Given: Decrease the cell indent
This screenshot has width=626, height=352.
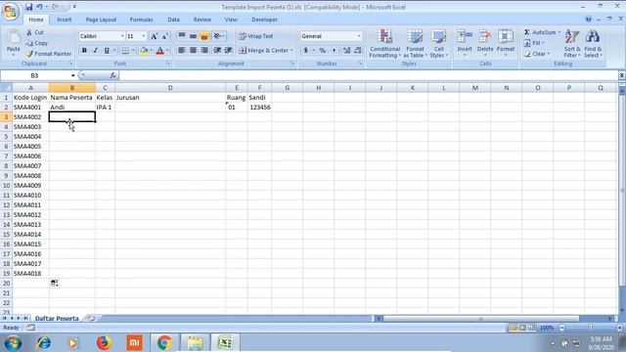Looking at the screenshot, I should click(x=217, y=50).
